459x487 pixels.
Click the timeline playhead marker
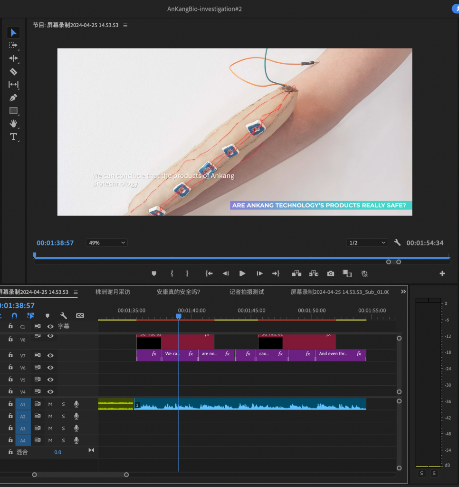pyautogui.click(x=179, y=316)
